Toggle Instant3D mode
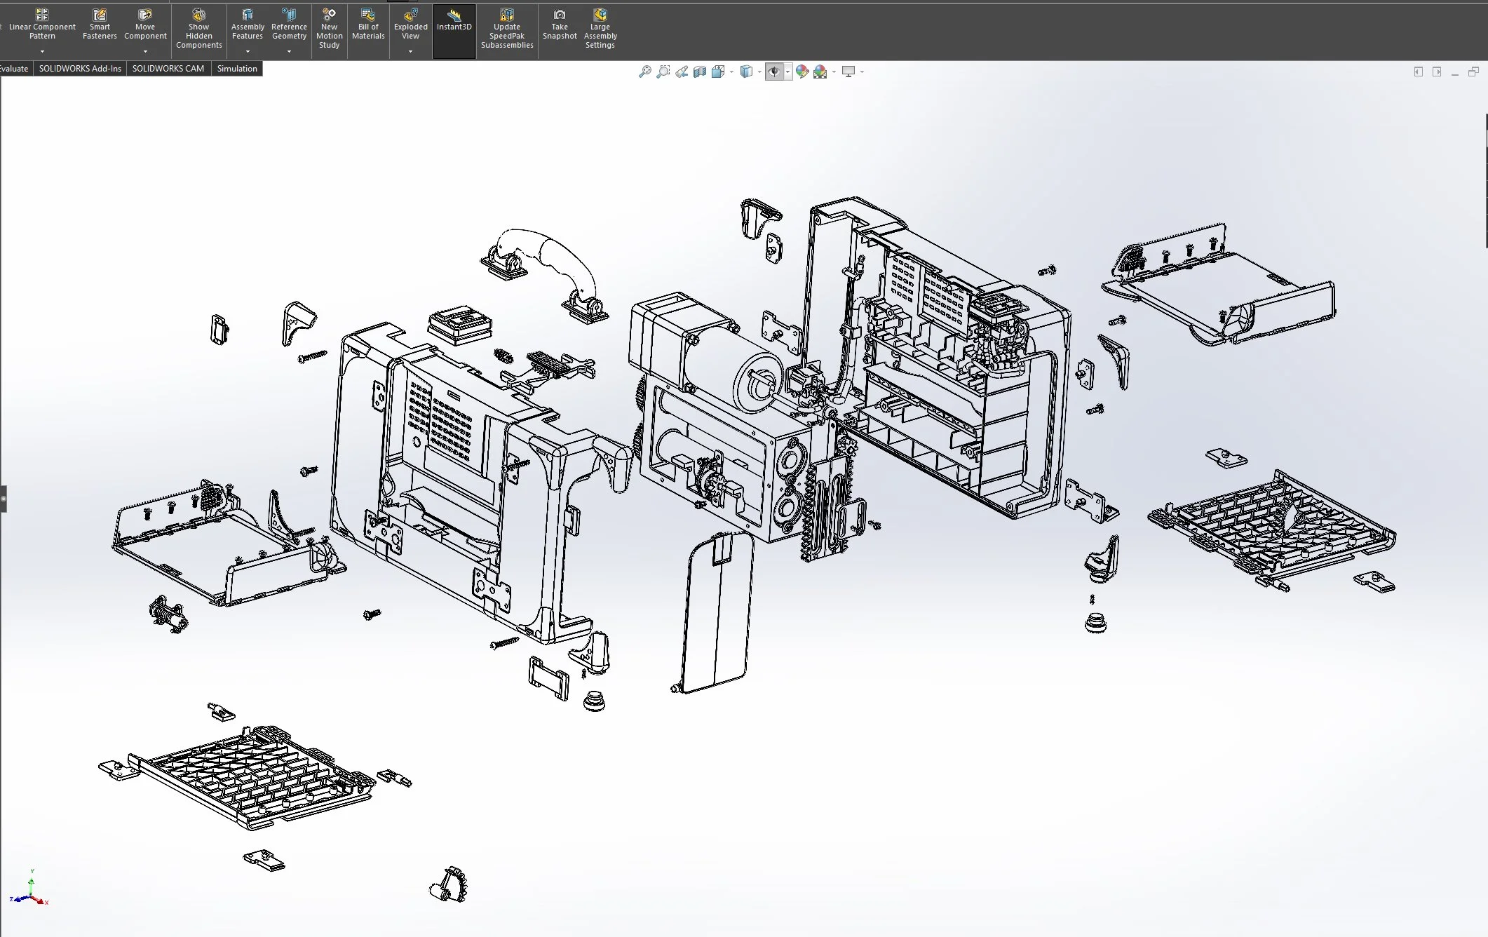This screenshot has height=937, width=1488. (454, 21)
